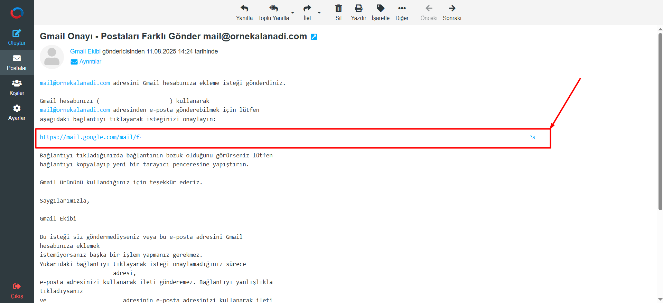Click the message scrollbar thumb
Screen dimensions: 663x303
click(660, 121)
